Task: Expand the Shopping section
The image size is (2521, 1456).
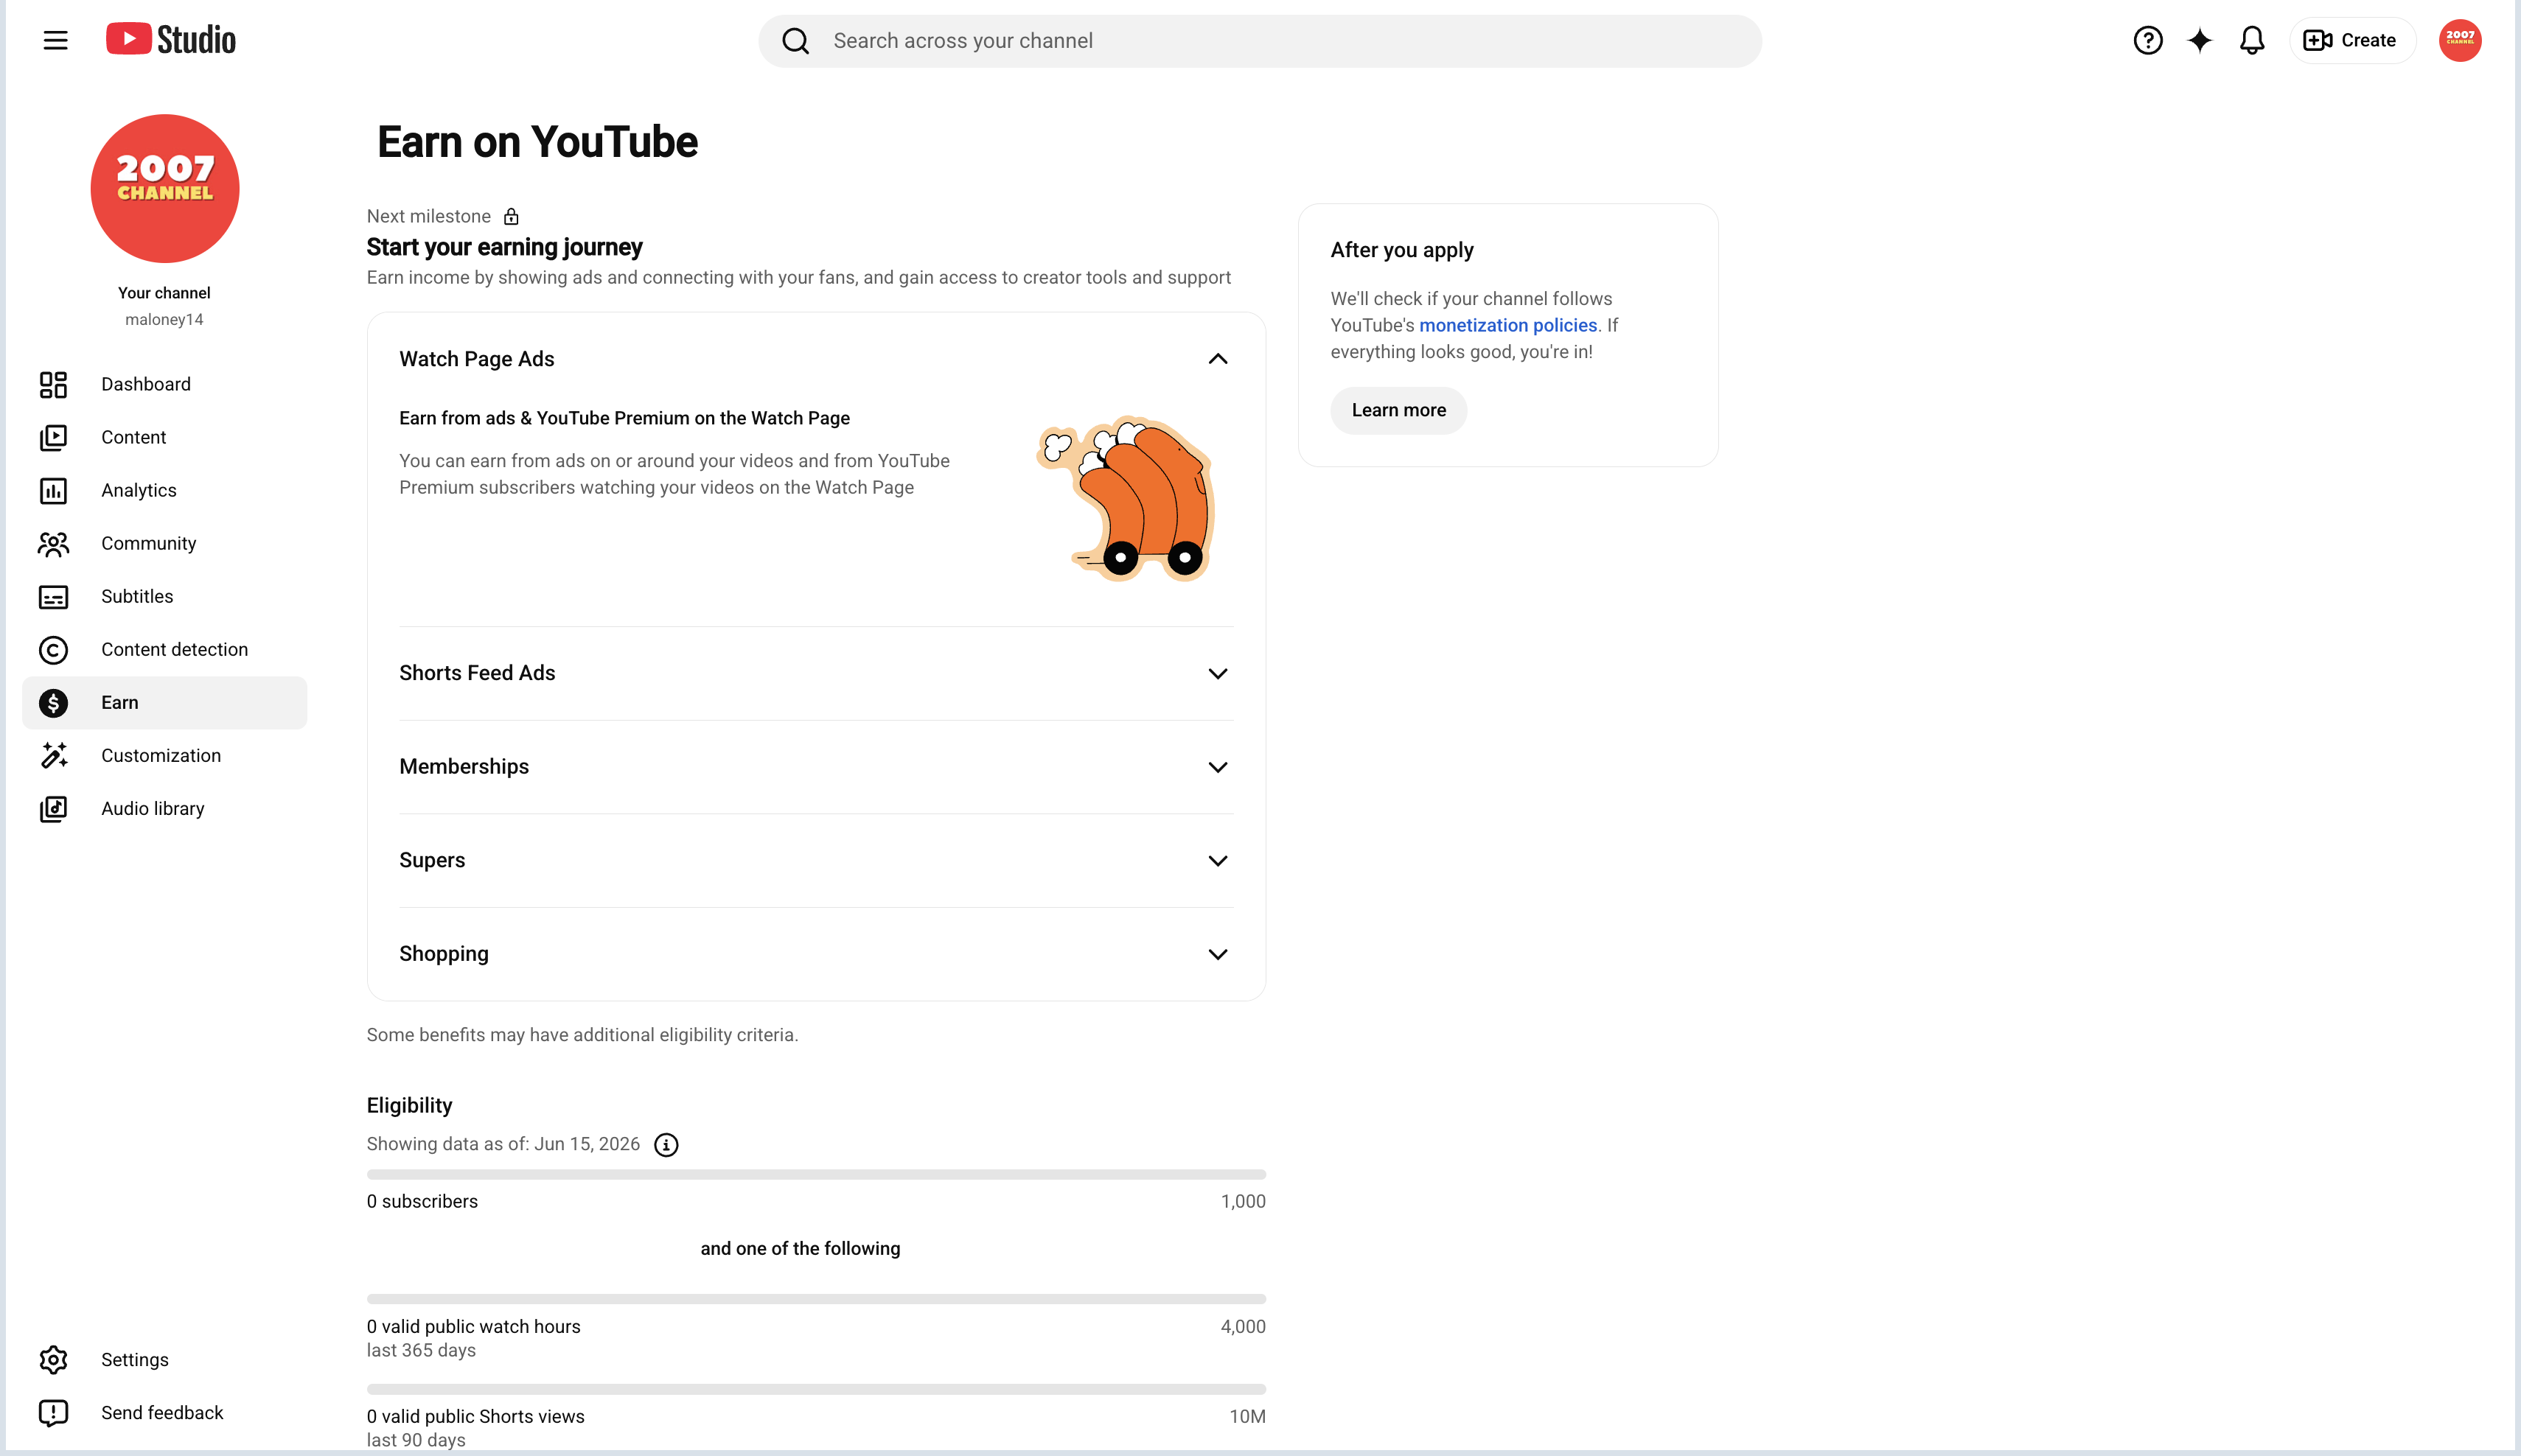Action: (1216, 954)
